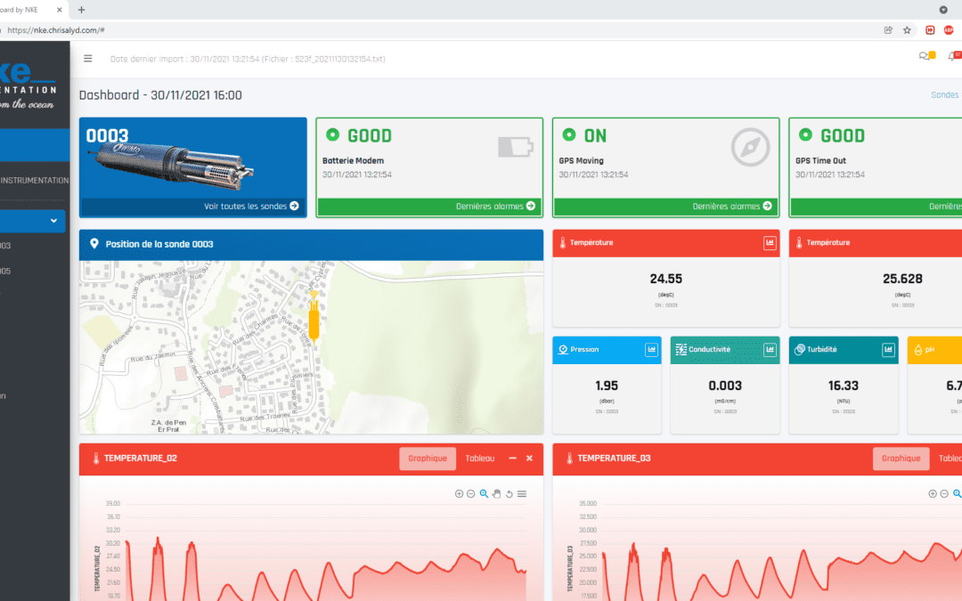Switch TEMPERATURE_02 to the Tableau tab
962x601 pixels.
pyautogui.click(x=480, y=459)
